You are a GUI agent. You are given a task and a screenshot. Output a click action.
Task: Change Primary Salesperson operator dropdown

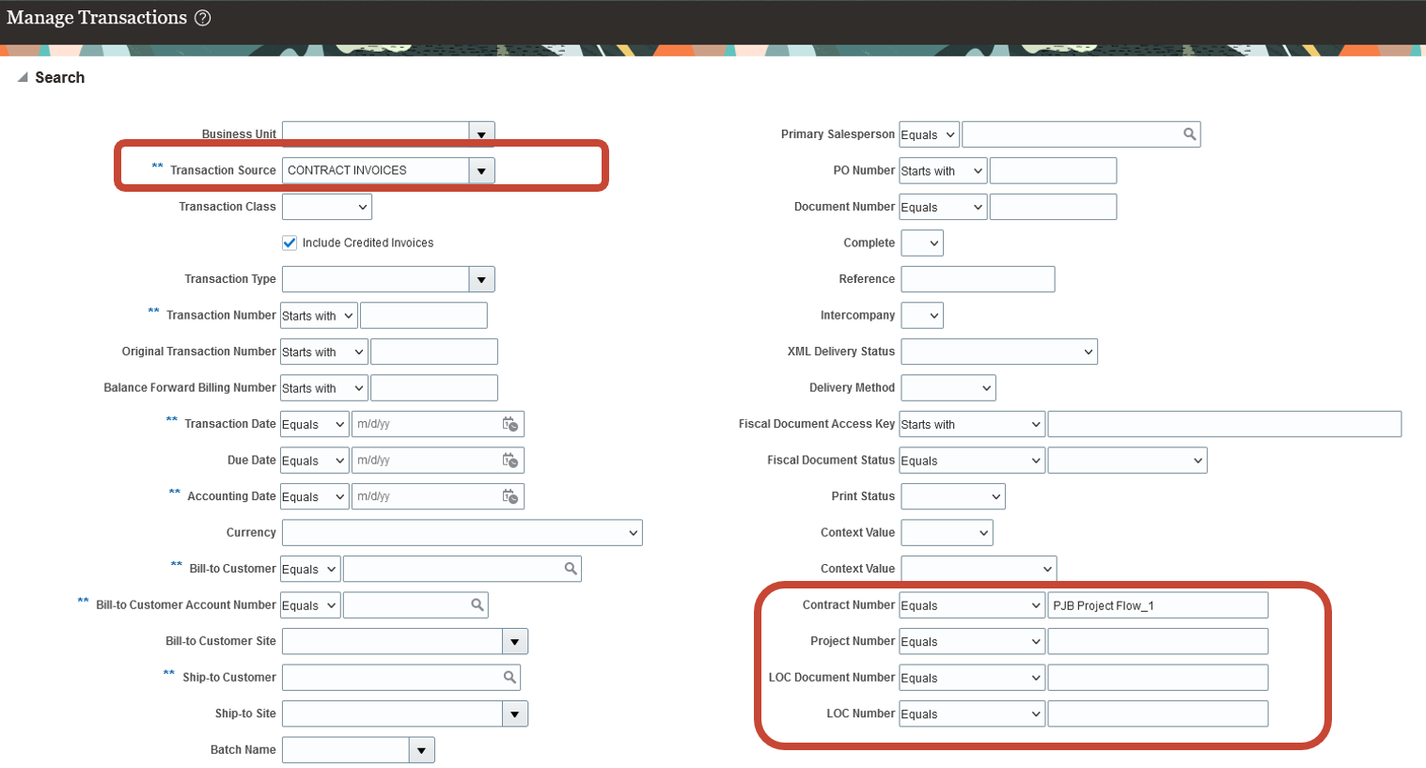[929, 134]
